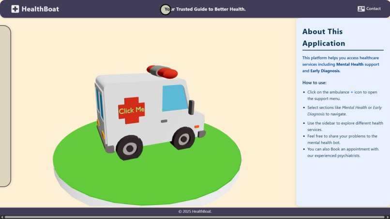Open the Contact card icon
The height and width of the screenshot is (219, 390).
[361, 9]
